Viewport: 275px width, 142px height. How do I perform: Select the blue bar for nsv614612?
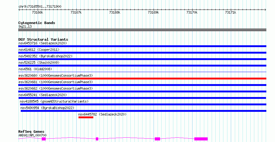pos(142,53)
